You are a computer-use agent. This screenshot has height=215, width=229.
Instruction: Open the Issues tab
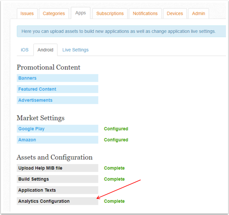pyautogui.click(x=27, y=13)
